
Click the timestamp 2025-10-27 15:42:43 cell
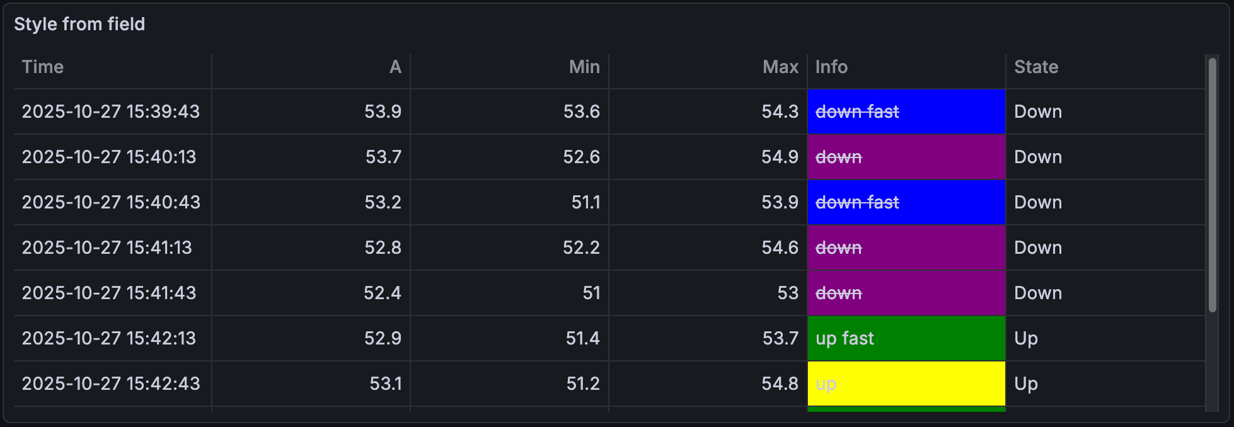click(x=111, y=384)
